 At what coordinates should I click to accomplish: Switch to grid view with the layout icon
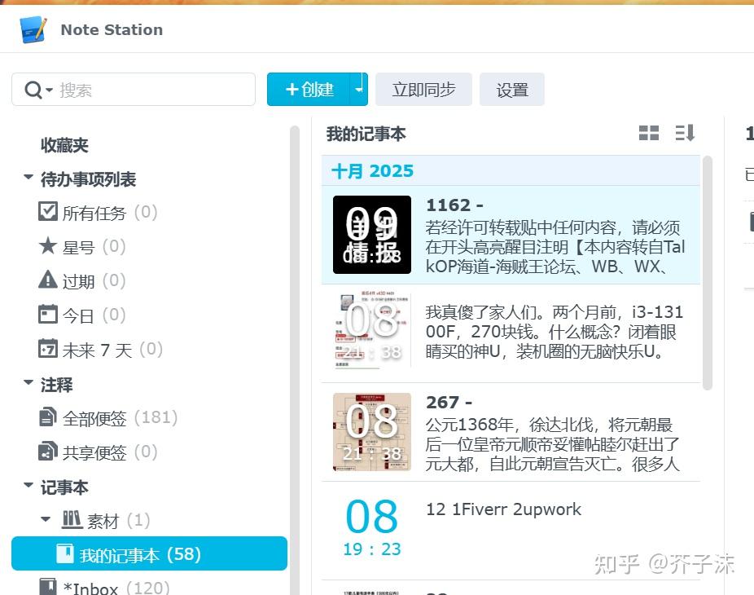(x=649, y=133)
